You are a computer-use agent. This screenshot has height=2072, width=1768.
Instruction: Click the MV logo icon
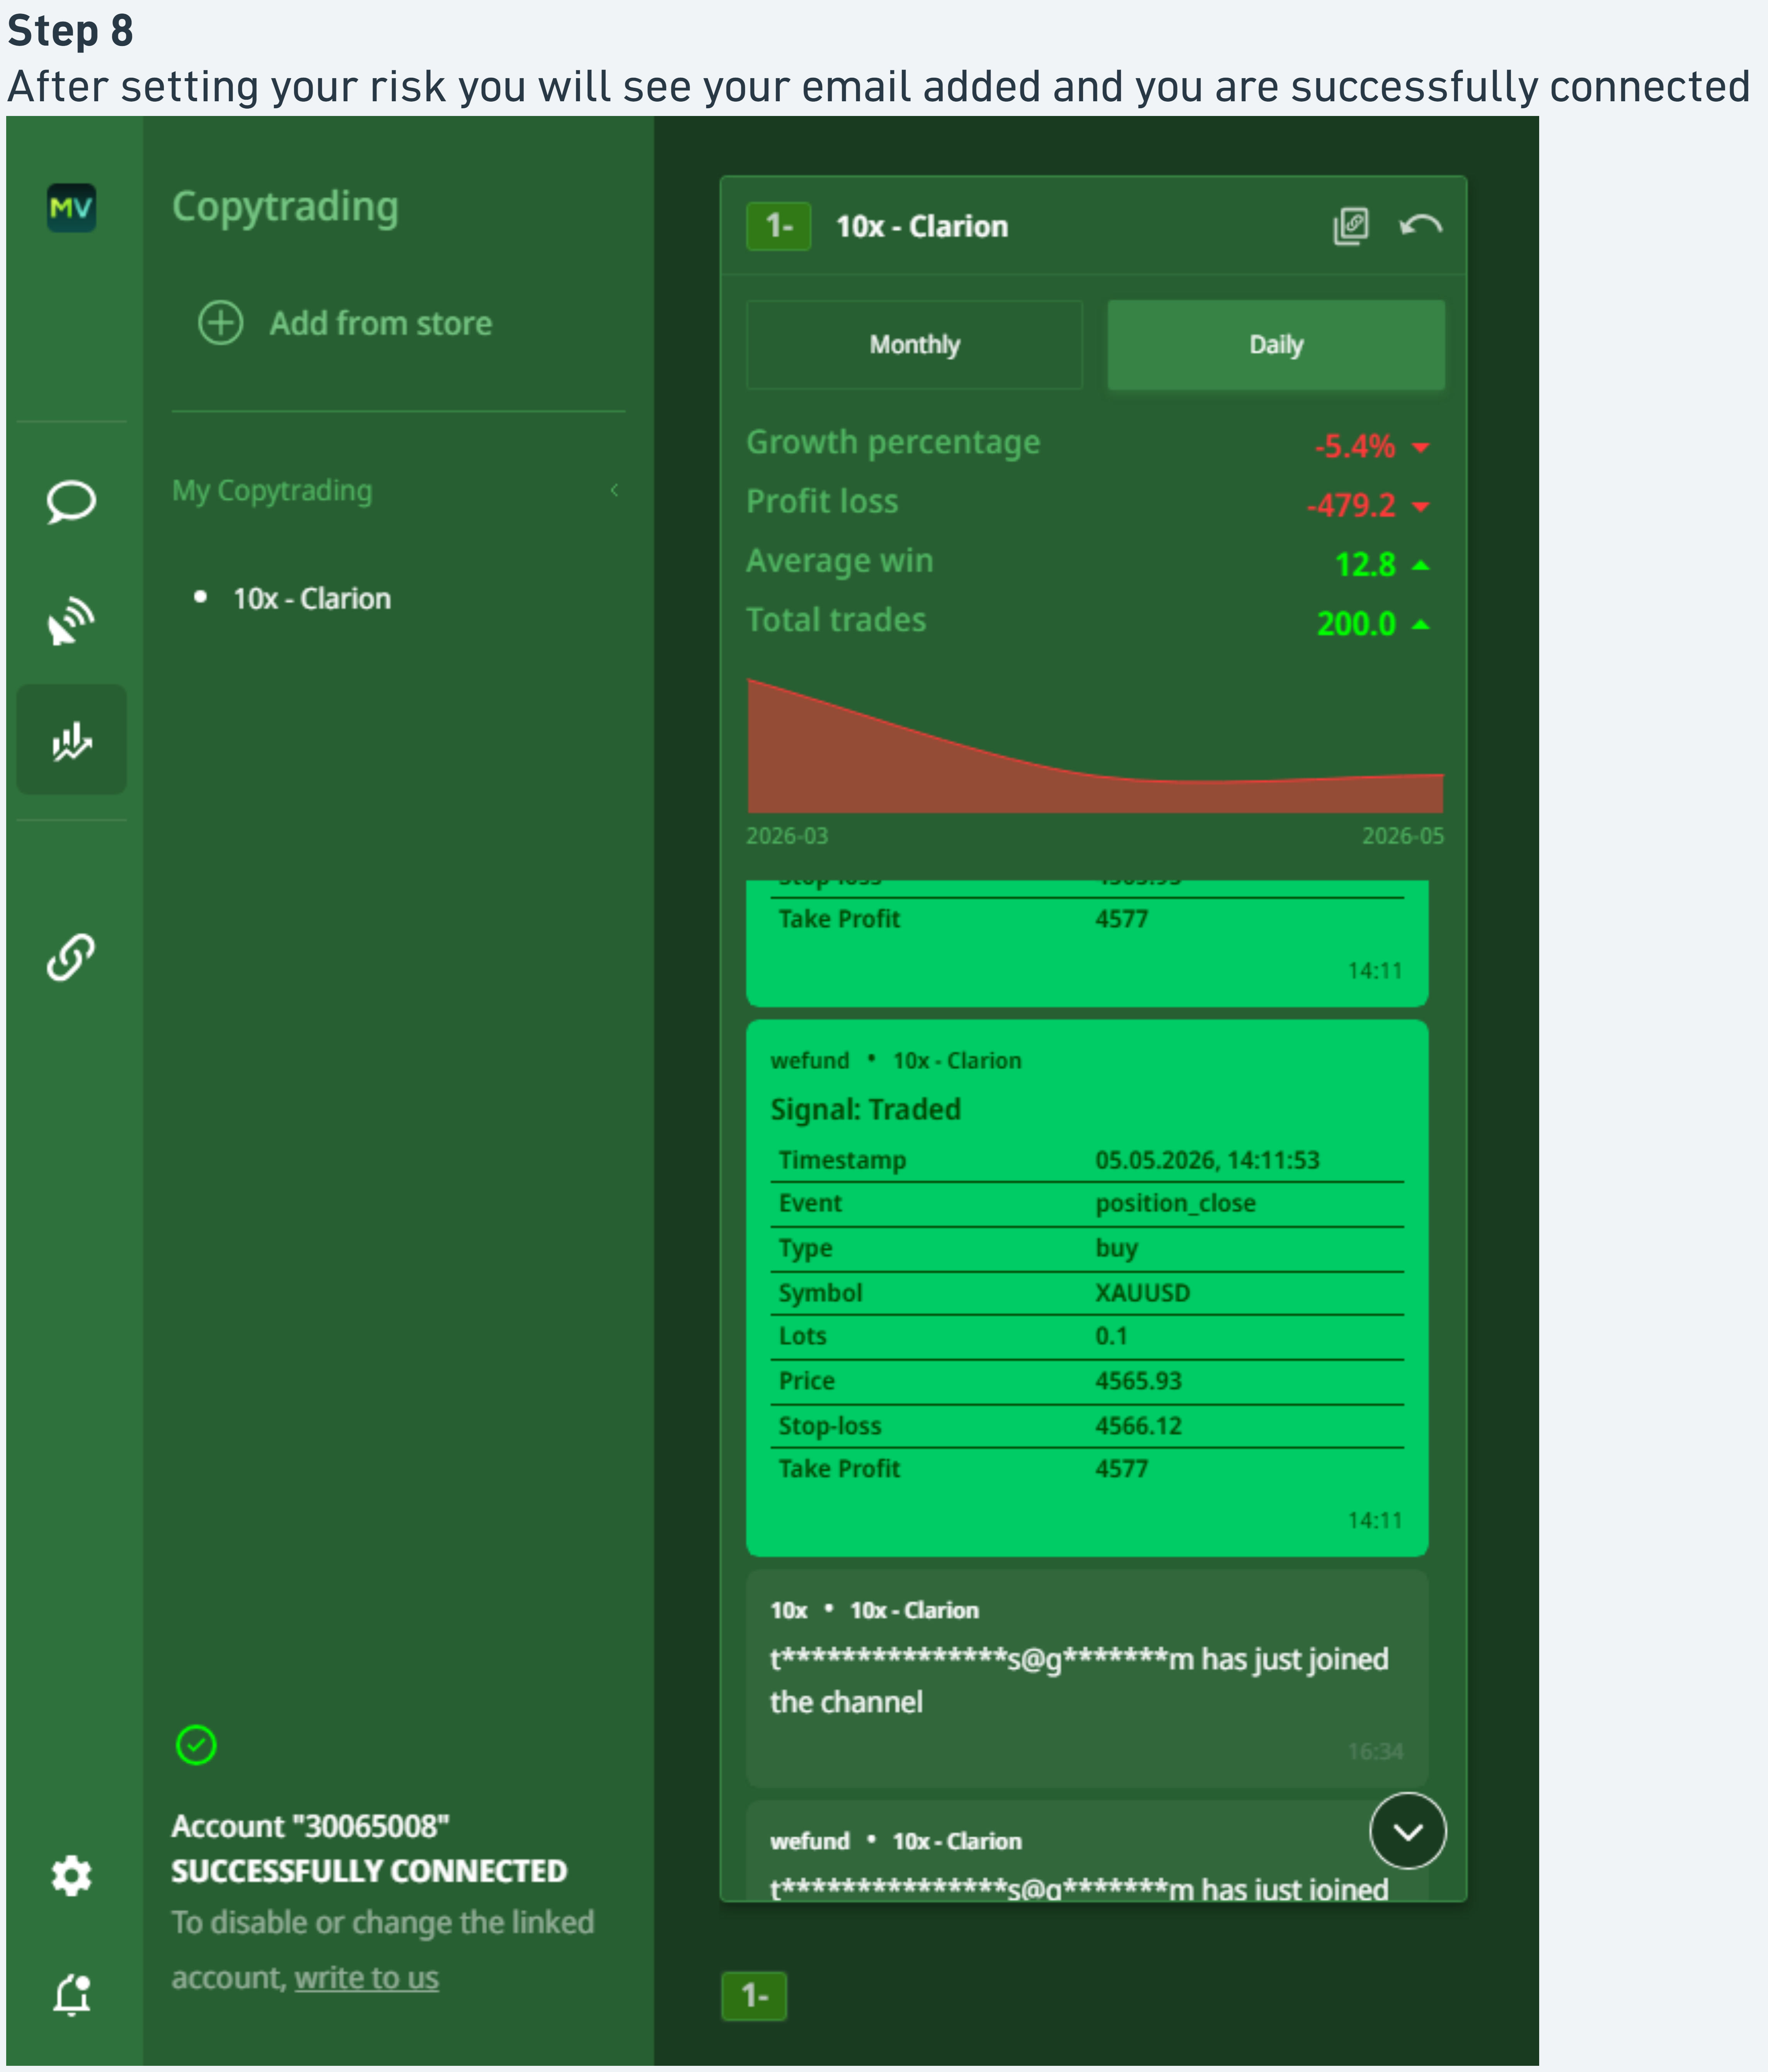(x=71, y=208)
